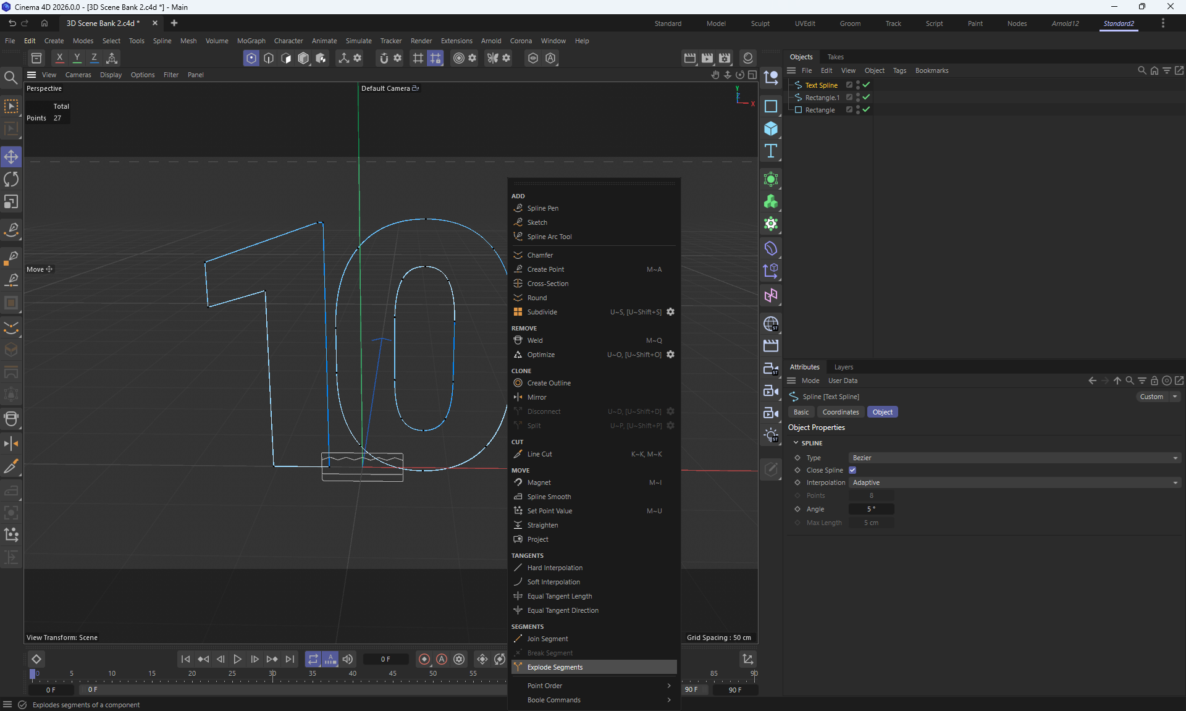Switch to the Coordinates tab
This screenshot has height=711, width=1186.
[x=840, y=412]
